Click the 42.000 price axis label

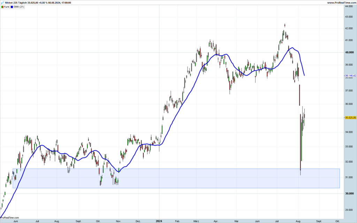point(349,29)
